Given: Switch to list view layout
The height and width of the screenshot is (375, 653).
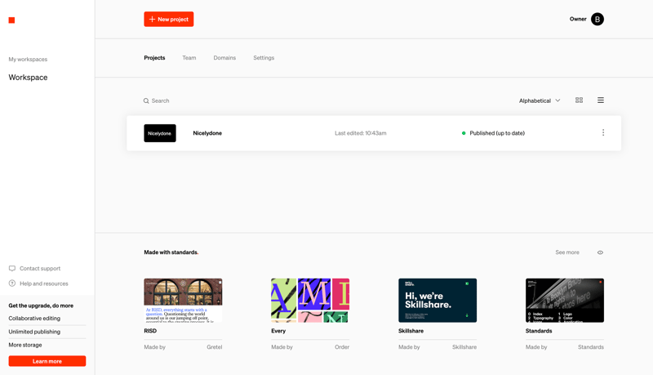Looking at the screenshot, I should coord(601,100).
